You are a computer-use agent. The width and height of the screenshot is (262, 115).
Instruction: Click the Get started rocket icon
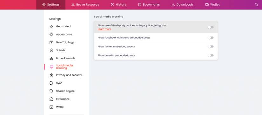tap(51, 27)
